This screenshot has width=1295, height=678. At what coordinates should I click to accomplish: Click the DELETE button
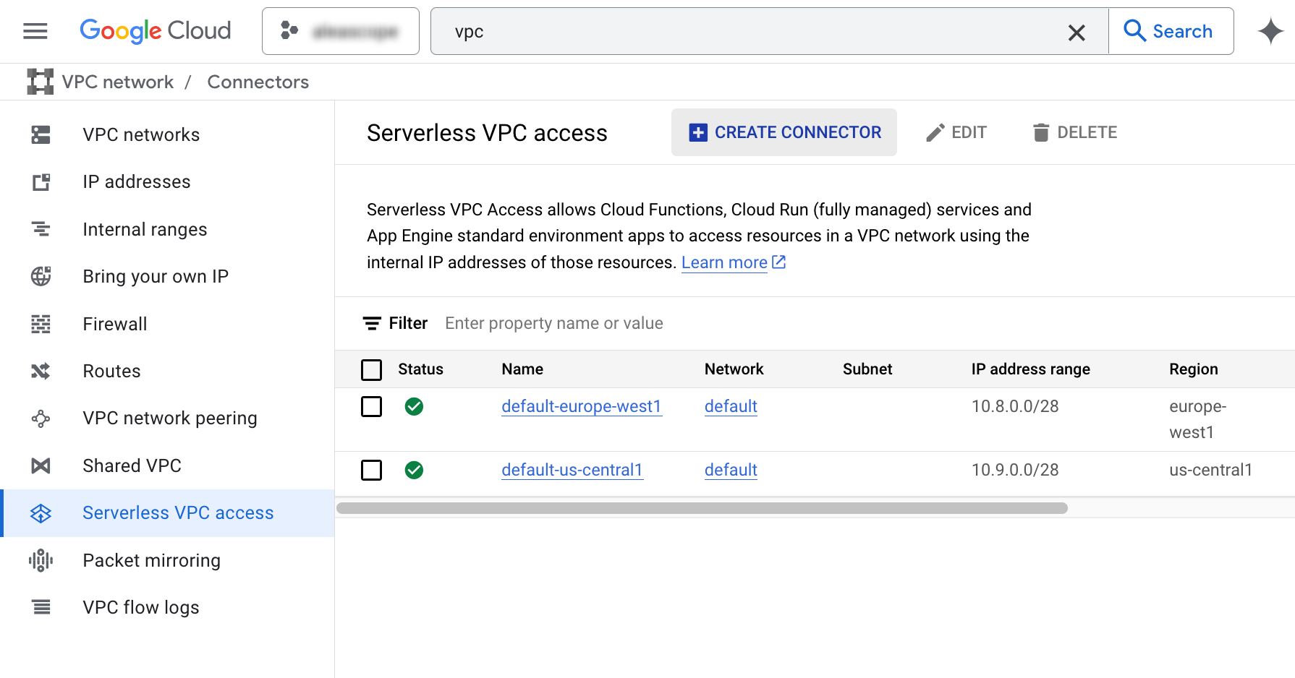[1074, 132]
